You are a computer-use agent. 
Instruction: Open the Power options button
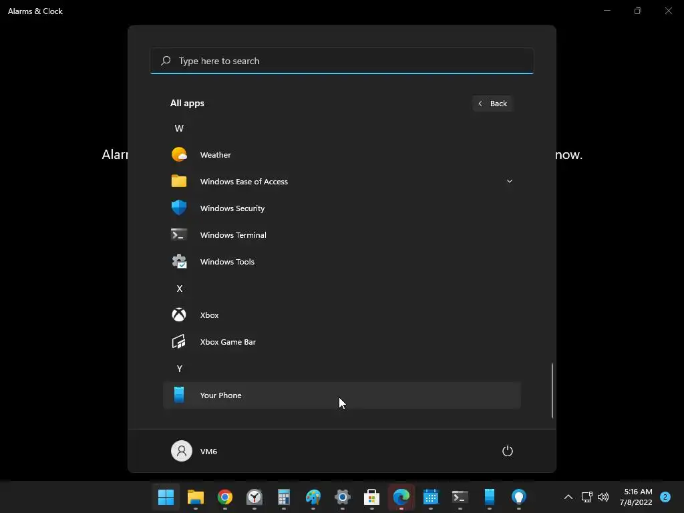[x=508, y=451]
